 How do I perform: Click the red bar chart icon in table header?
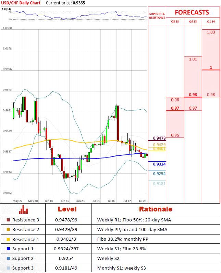23,209
